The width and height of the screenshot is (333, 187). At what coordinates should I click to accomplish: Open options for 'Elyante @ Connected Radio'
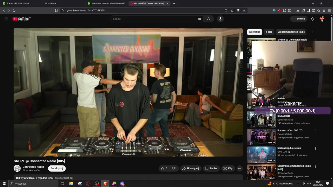pos(315,40)
